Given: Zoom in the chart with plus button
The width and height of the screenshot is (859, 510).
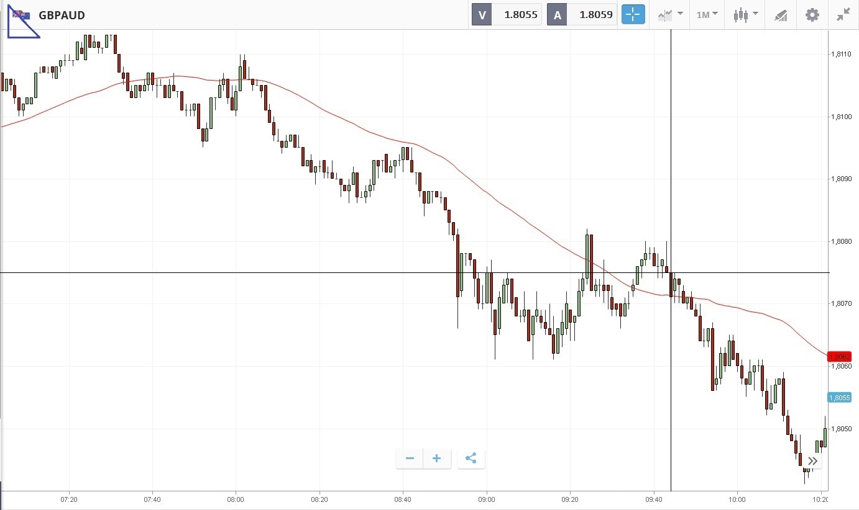Looking at the screenshot, I should point(437,459).
